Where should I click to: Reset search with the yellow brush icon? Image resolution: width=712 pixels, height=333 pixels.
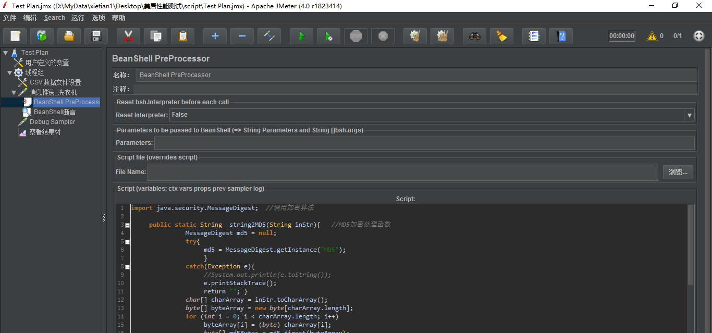point(501,36)
